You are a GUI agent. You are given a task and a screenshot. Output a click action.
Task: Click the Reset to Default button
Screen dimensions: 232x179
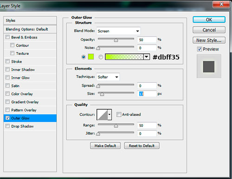tap(142, 146)
